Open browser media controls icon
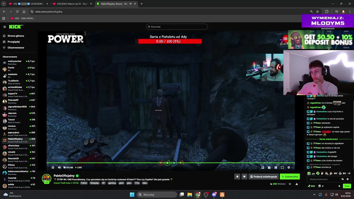This screenshot has width=354, height=199. pos(337,12)
